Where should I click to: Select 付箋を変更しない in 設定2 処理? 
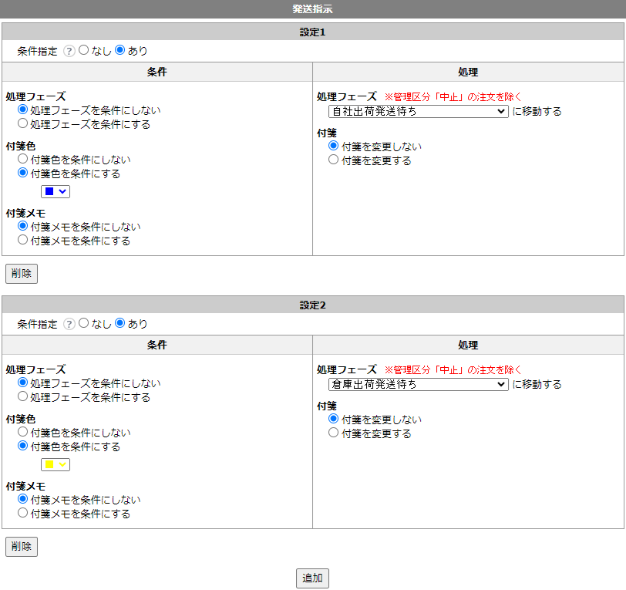click(333, 419)
